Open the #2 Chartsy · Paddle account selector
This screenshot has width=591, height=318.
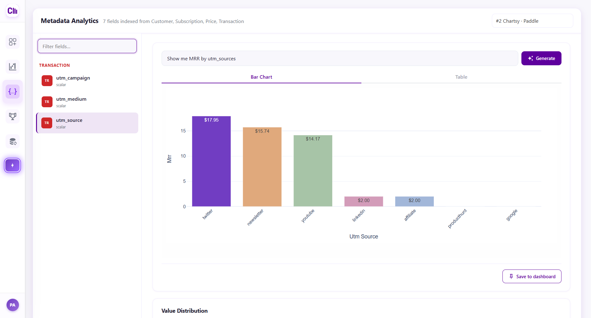pyautogui.click(x=532, y=21)
